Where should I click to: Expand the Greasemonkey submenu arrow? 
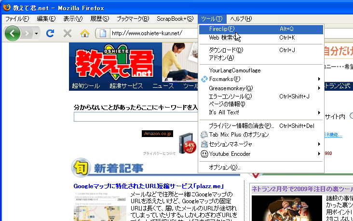click(x=319, y=88)
